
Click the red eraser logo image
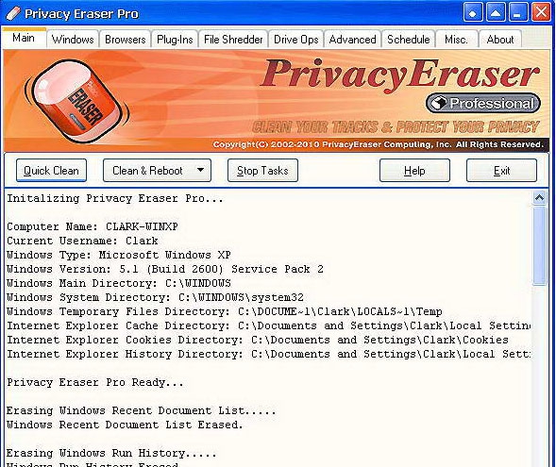pyautogui.click(x=77, y=101)
